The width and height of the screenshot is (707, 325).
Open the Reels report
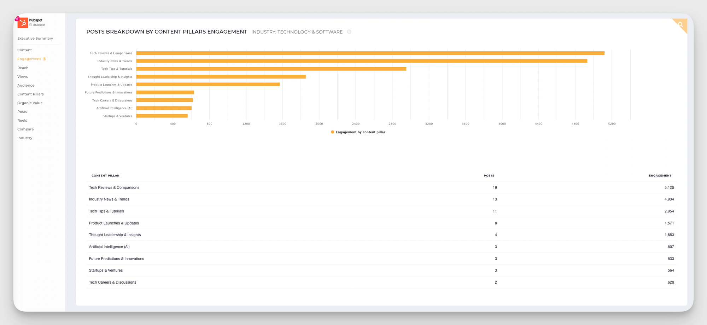(22, 120)
